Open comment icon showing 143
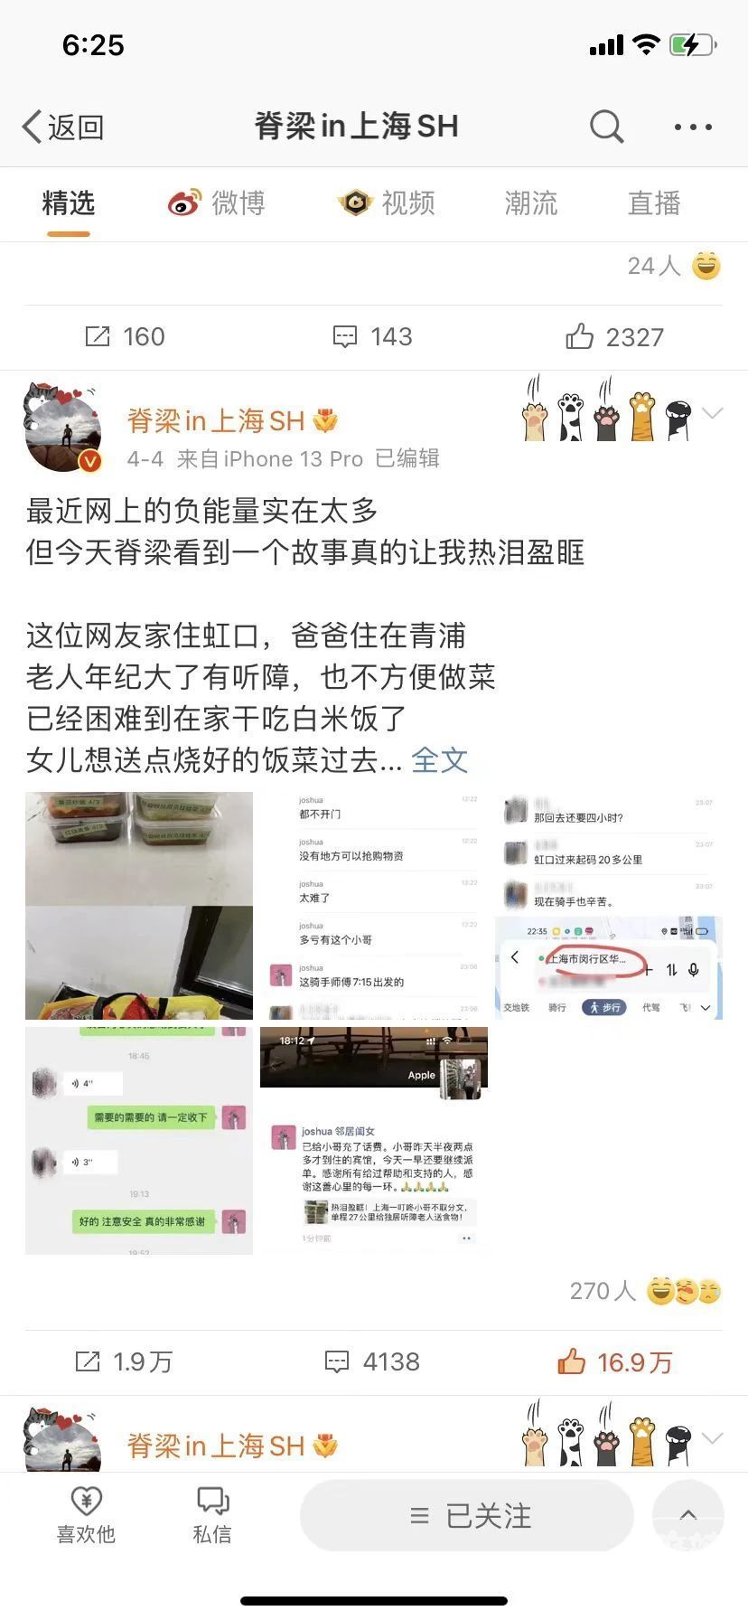This screenshot has width=748, height=1620. click(x=372, y=337)
